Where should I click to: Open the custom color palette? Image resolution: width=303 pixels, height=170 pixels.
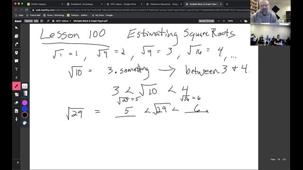pyautogui.click(x=25, y=123)
